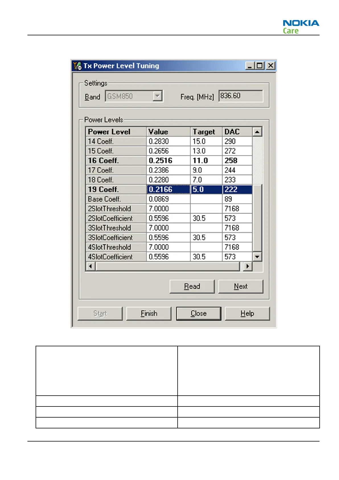Click the value 0.2656 cell
The height and width of the screenshot is (480, 339).
click(168, 151)
